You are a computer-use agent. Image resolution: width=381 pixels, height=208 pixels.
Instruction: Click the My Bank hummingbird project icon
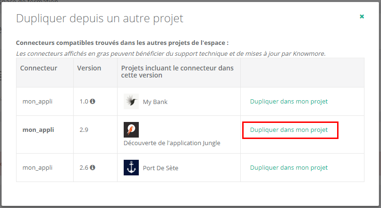pos(131,101)
